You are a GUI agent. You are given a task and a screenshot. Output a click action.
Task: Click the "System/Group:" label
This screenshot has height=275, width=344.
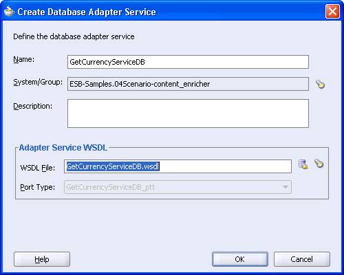[38, 82]
